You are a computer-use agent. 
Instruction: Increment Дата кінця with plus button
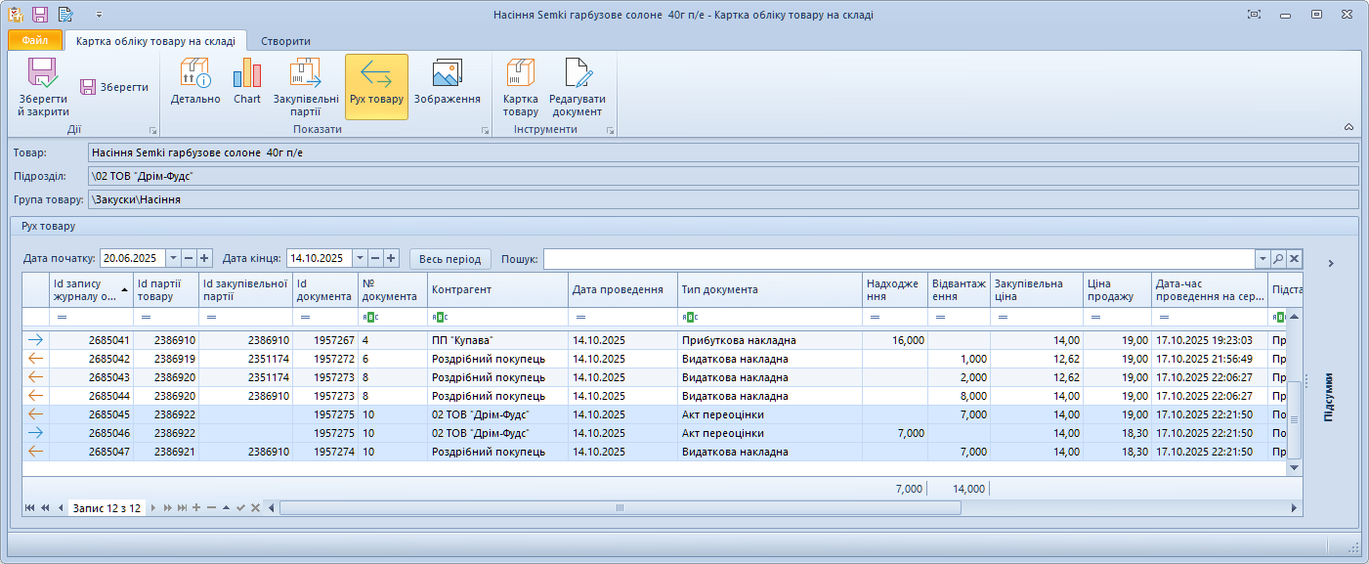click(391, 258)
